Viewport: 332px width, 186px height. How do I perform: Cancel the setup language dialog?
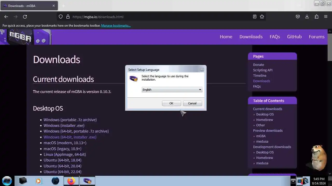click(192, 103)
